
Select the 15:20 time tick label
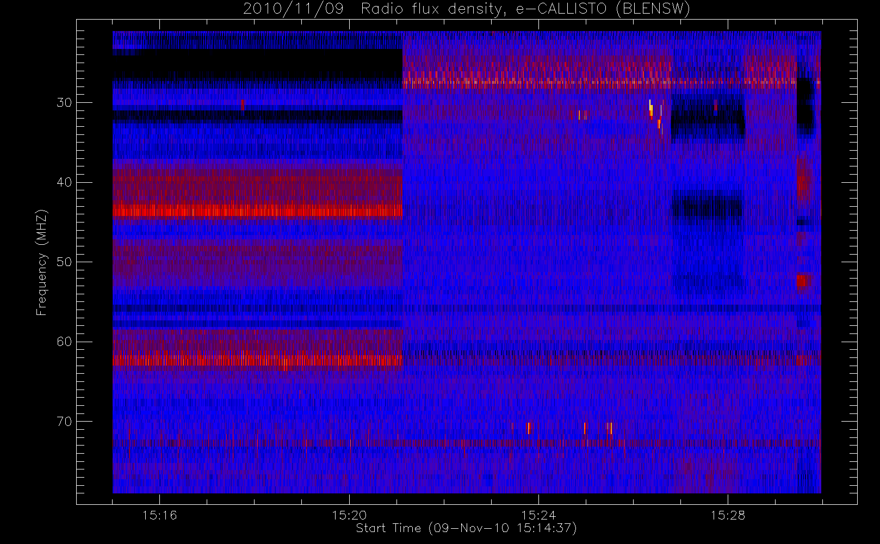349,515
